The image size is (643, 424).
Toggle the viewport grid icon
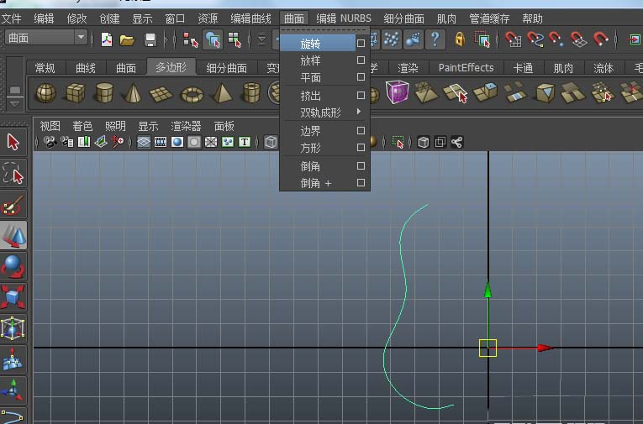click(x=144, y=142)
